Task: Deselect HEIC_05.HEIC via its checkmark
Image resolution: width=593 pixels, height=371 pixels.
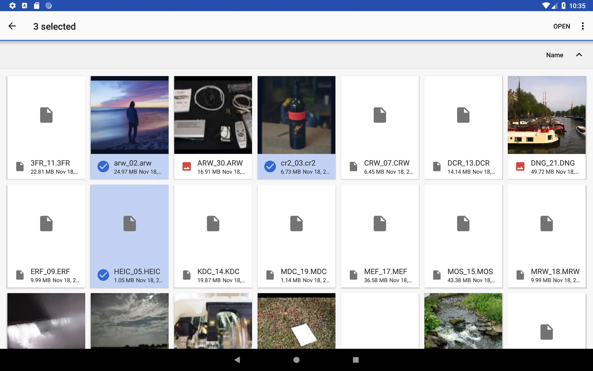Action: (103, 275)
